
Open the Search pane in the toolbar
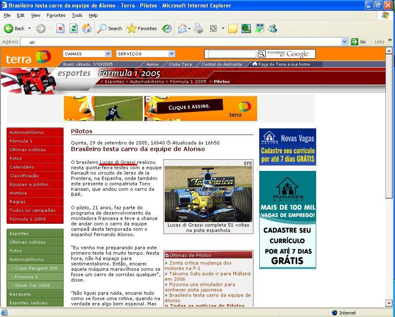click(x=109, y=28)
